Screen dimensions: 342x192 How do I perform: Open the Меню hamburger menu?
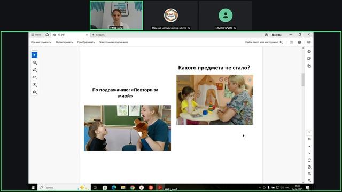[x=36, y=35]
